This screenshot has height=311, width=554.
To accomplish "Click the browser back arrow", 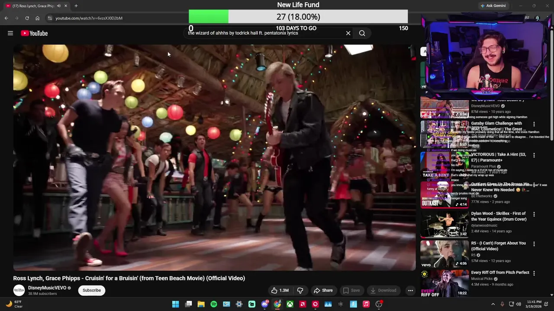I will tap(6, 18).
